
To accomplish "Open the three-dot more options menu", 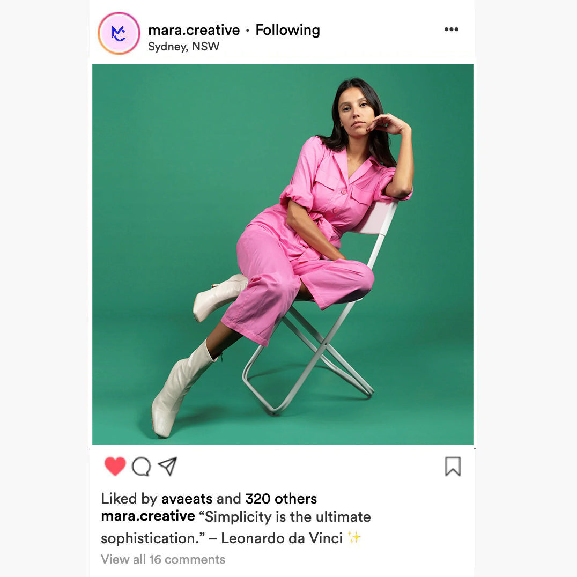I will click(451, 29).
